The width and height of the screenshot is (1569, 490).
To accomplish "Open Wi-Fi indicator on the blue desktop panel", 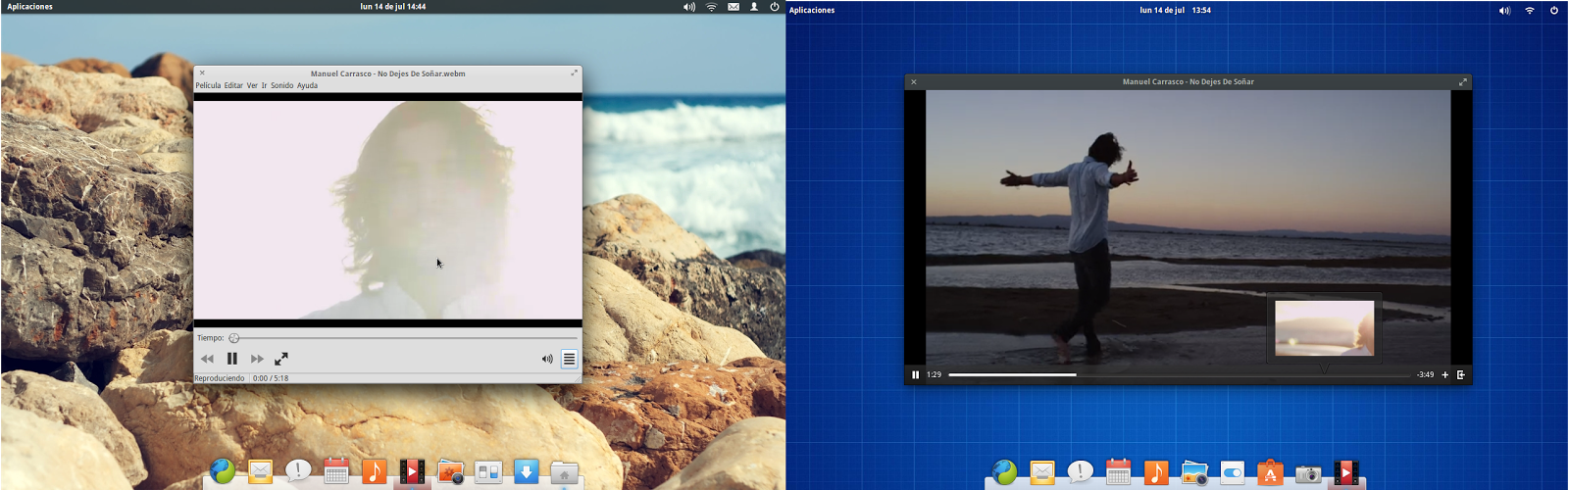I will [1530, 10].
